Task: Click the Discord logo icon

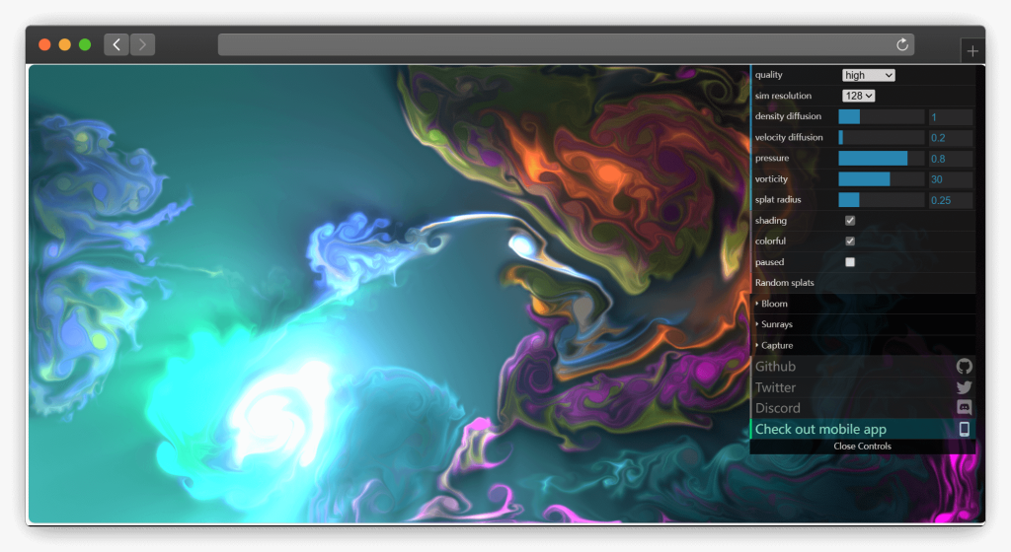Action: pos(965,408)
